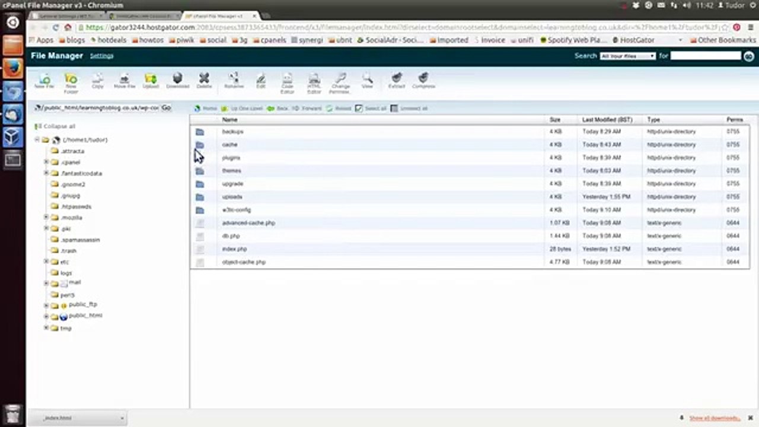Click Show all downloads link
Image resolution: width=759 pixels, height=427 pixels.
click(x=715, y=418)
